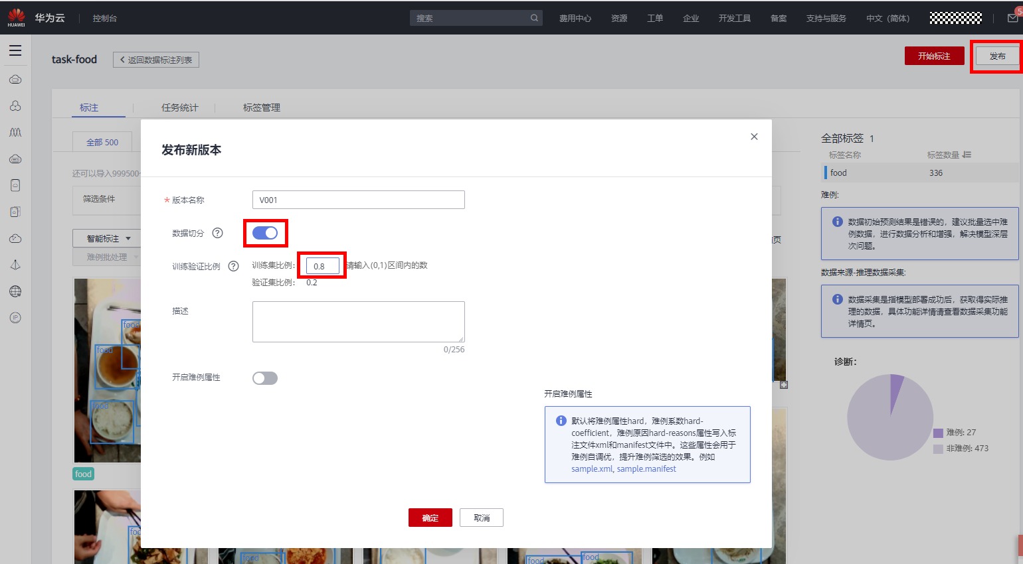The height and width of the screenshot is (564, 1023).
Task: Click help icon next to 训练验证比例
Action: click(x=233, y=266)
